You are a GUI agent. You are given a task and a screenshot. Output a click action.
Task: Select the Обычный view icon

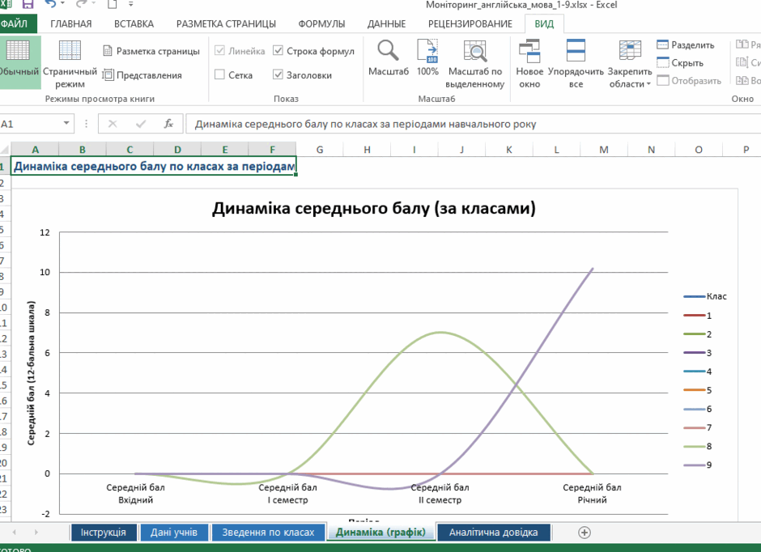click(18, 50)
